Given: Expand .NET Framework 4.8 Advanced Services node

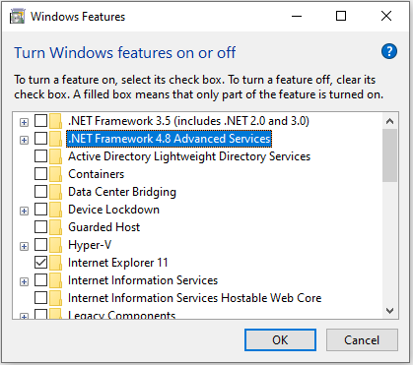Looking at the screenshot, I should [x=24, y=141].
